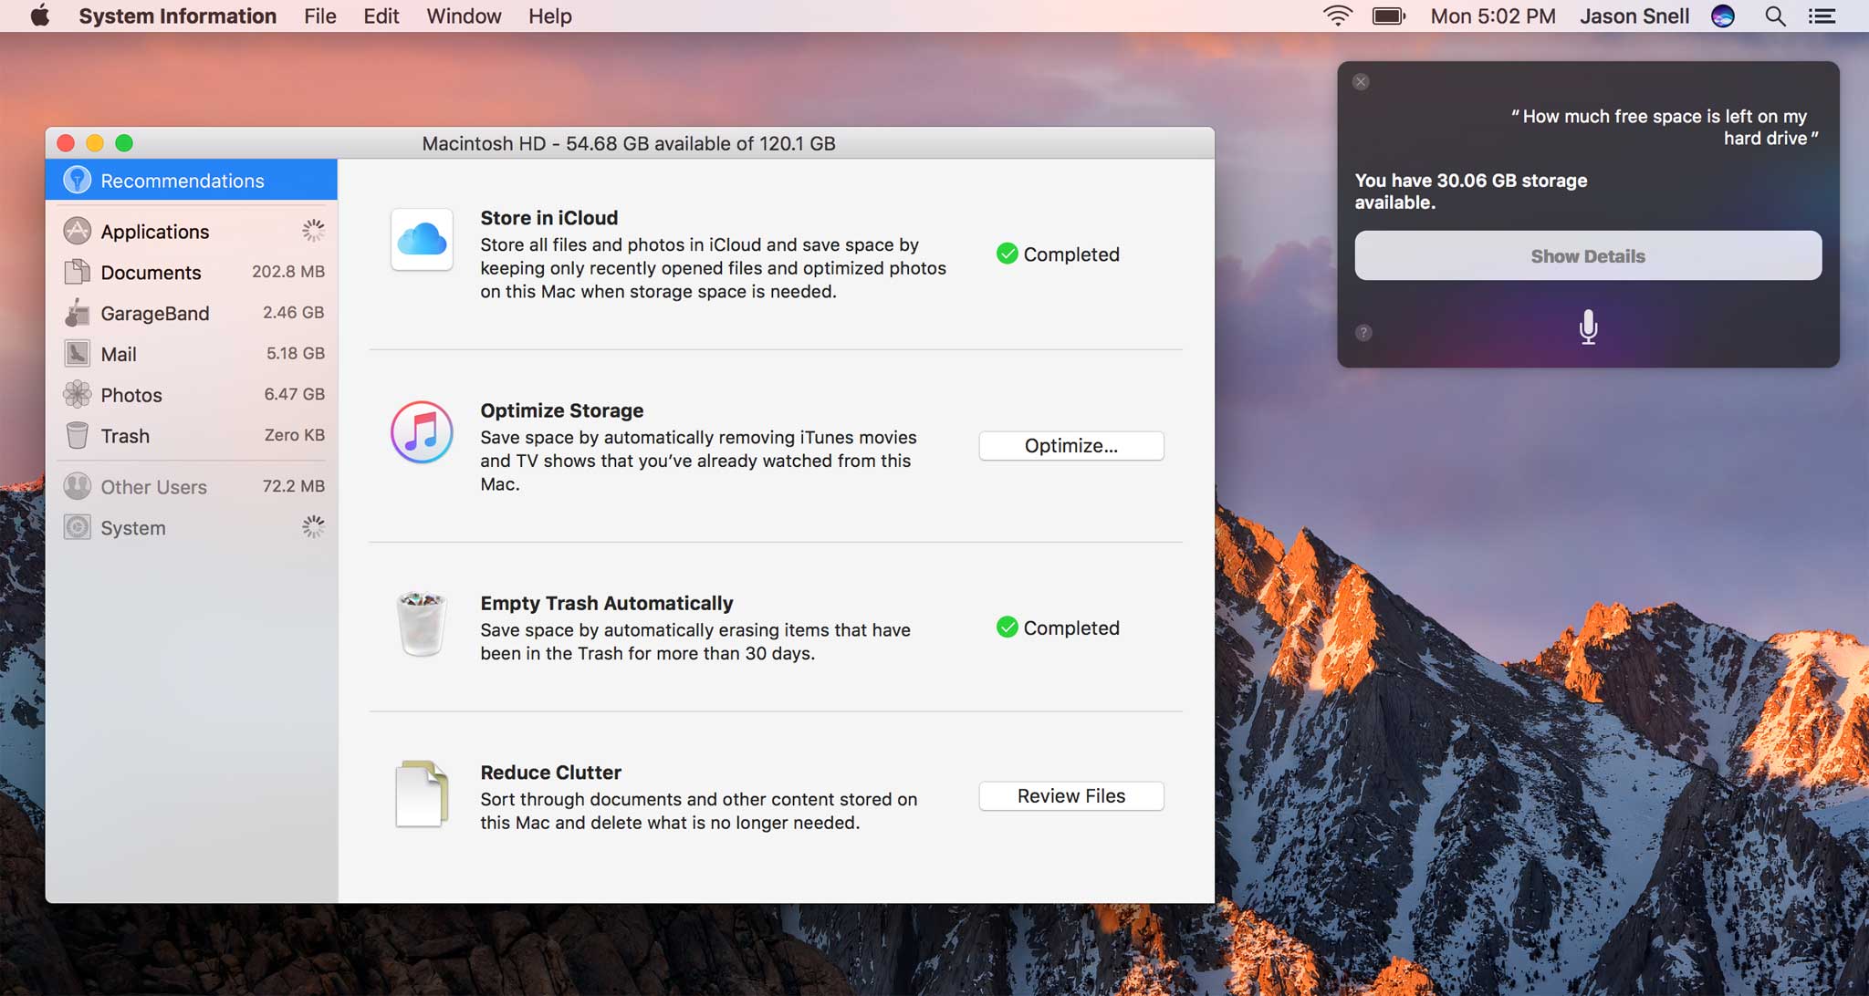This screenshot has width=1869, height=996.
Task: Open the Help menu
Action: 549,16
